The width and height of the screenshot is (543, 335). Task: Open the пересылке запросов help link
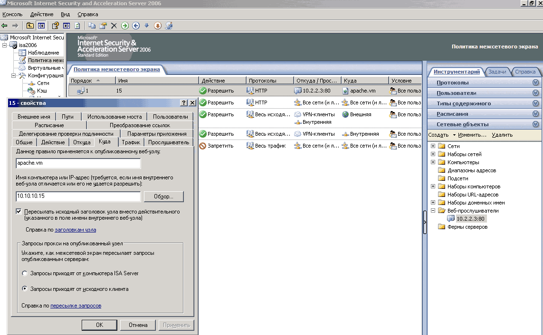76,306
